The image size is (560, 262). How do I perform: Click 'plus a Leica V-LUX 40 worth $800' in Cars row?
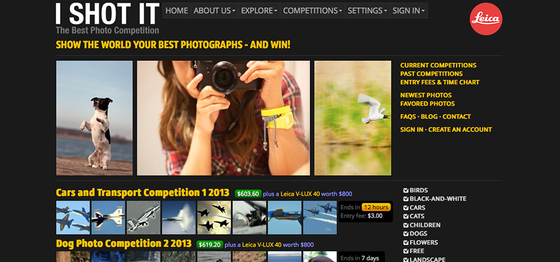[x=307, y=194]
